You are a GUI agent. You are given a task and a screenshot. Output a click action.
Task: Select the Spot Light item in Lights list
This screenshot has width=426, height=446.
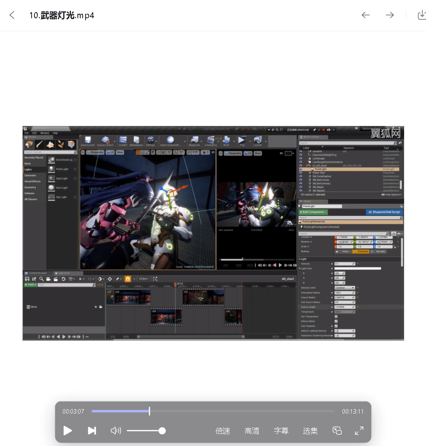[62, 179]
